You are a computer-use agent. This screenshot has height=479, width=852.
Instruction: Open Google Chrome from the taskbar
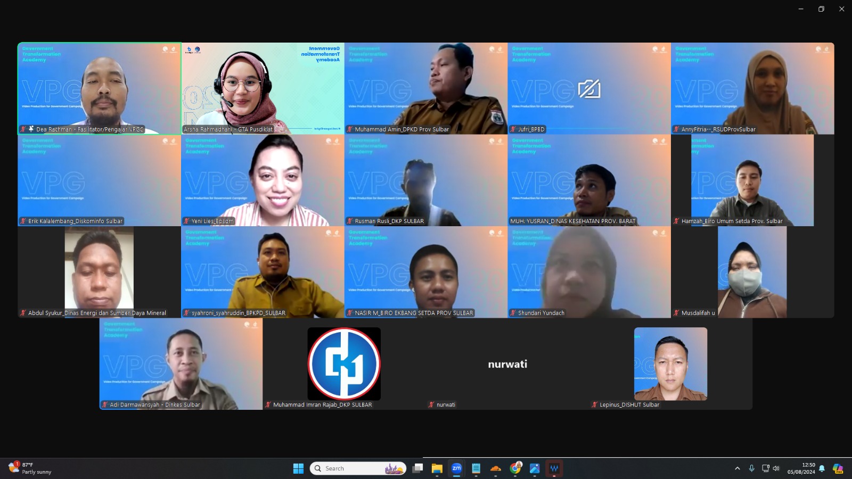515,468
